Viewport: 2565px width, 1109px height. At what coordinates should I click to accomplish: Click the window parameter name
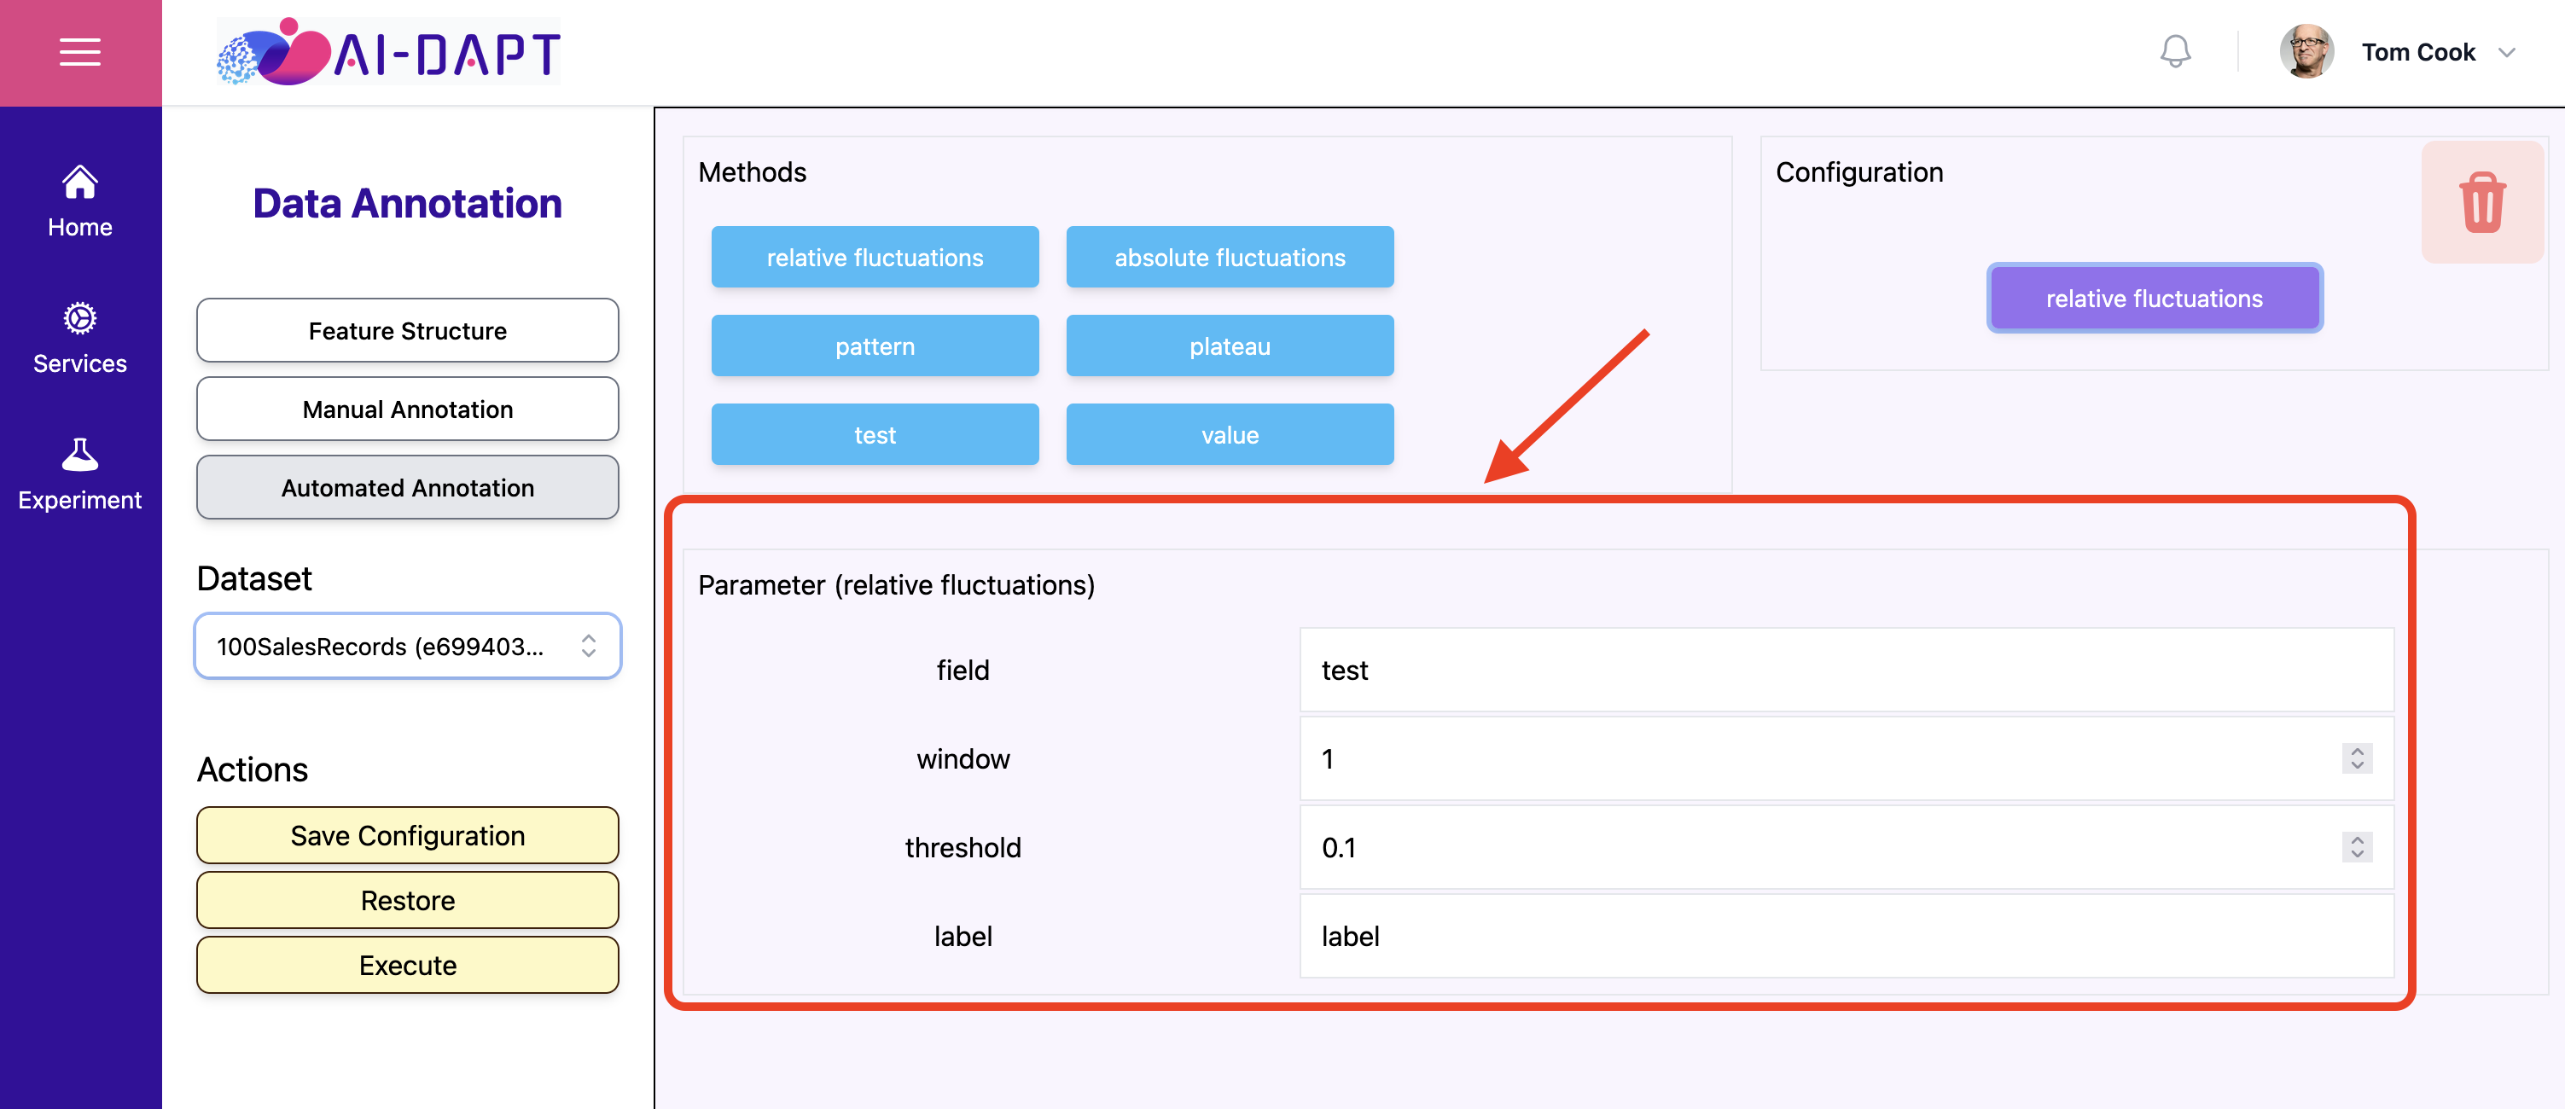coord(963,758)
